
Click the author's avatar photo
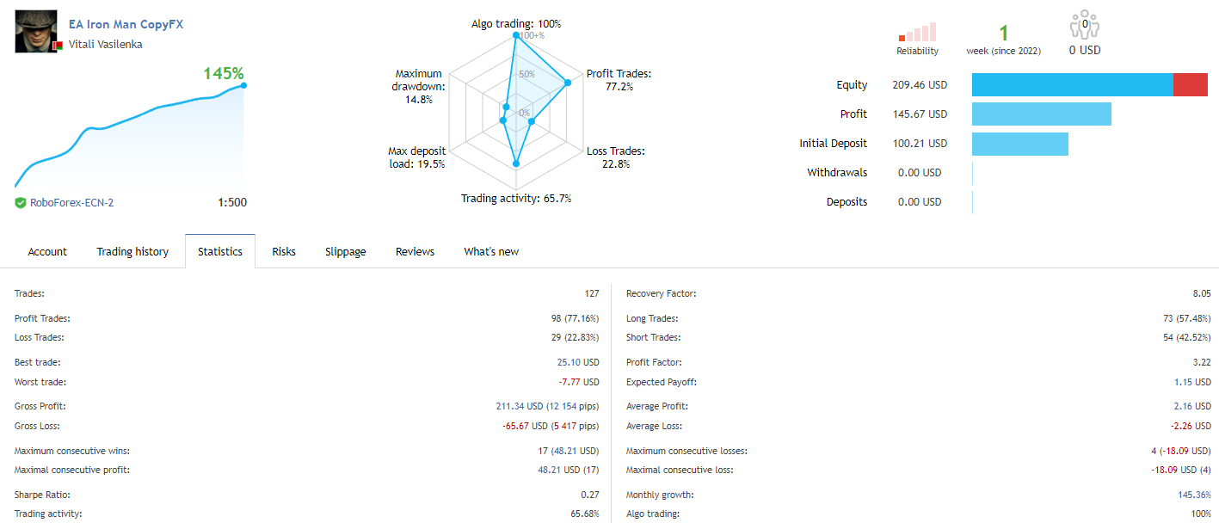(x=35, y=32)
